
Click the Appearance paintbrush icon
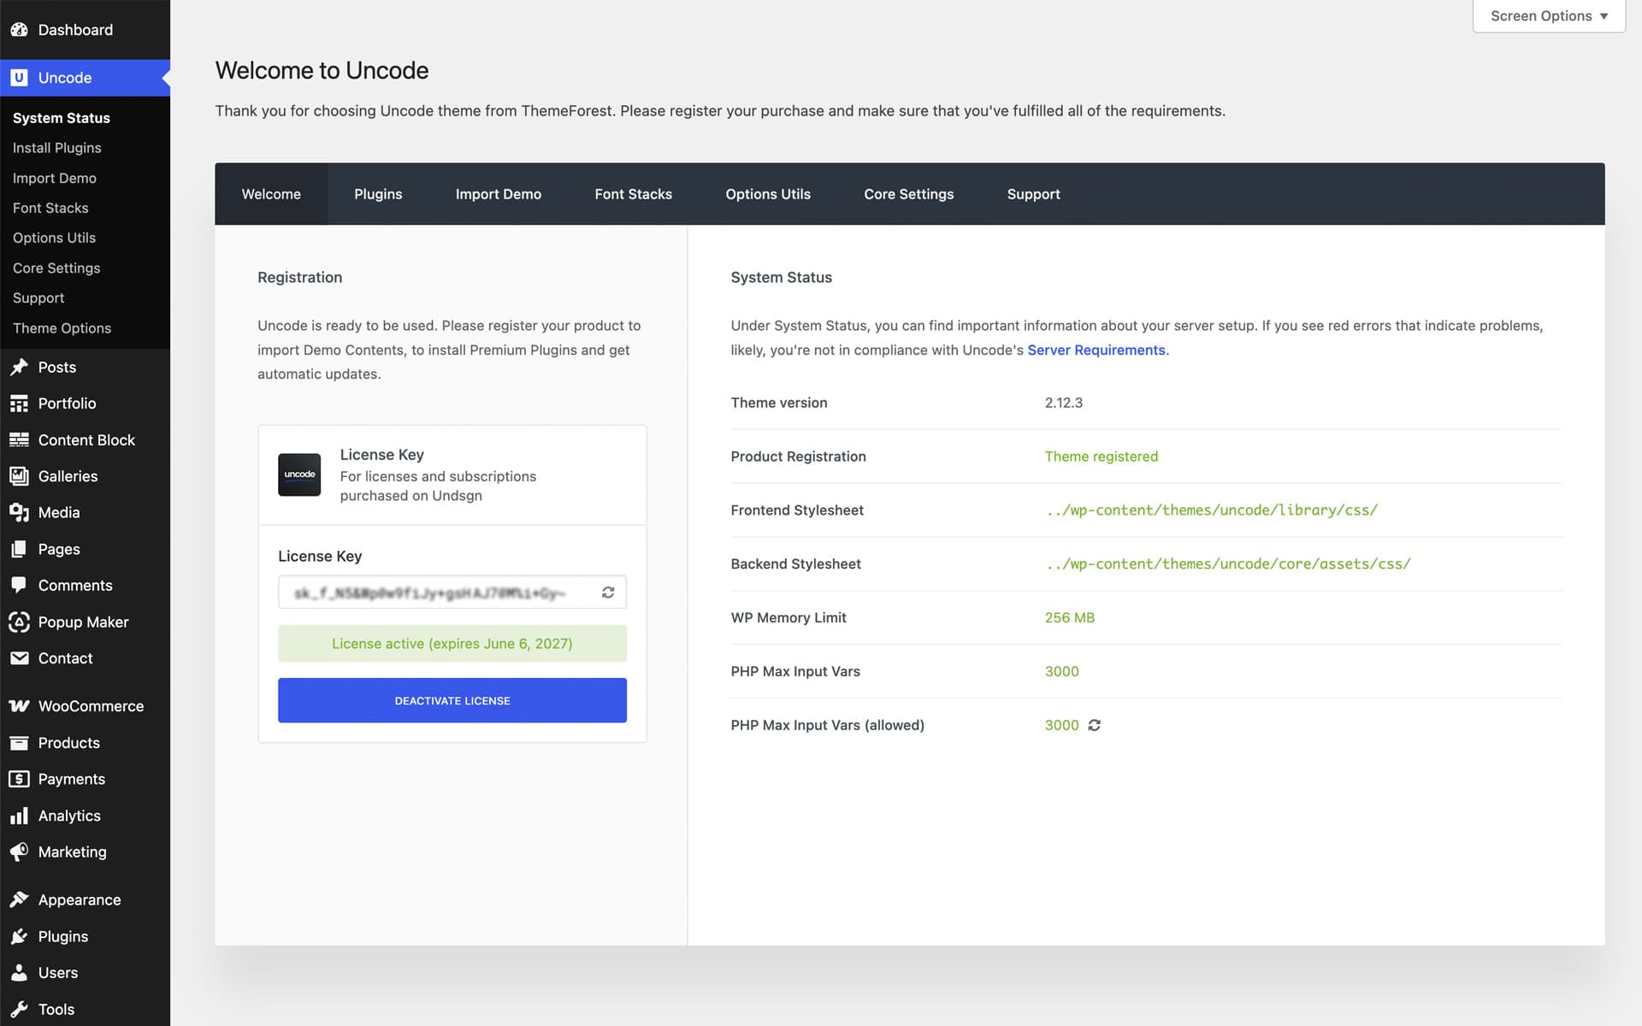tap(19, 900)
